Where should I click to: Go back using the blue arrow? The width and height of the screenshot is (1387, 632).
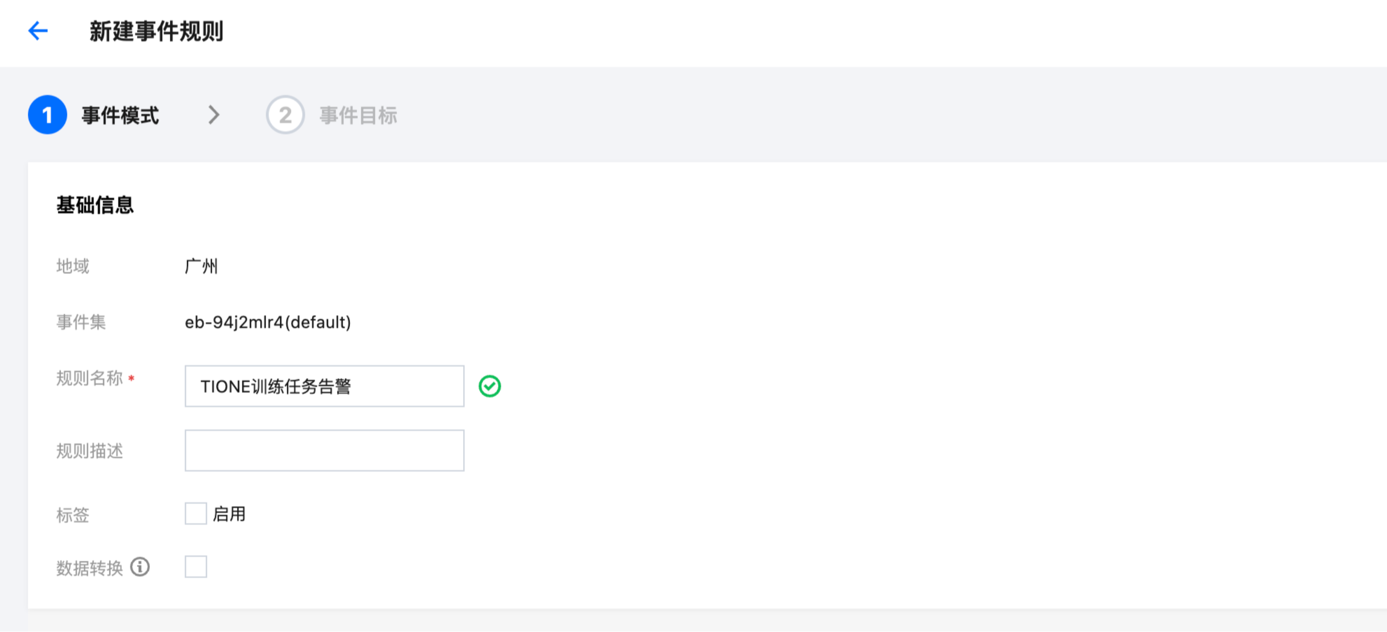click(x=38, y=31)
